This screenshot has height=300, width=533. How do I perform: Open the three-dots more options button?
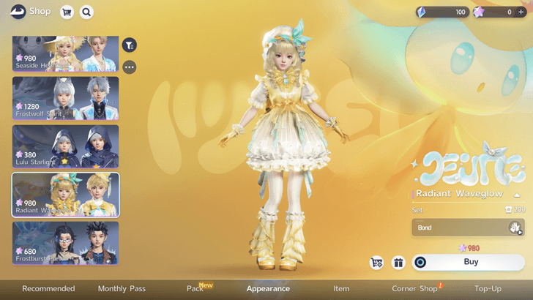(129, 67)
